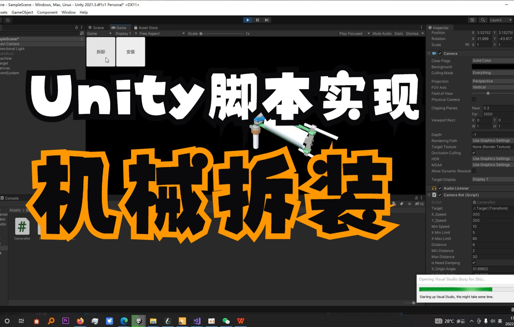This screenshot has height=327, width=514.
Task: Open Firefox from the Windows taskbar
Action: (80, 321)
